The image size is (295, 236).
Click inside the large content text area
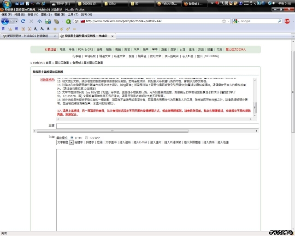click(157, 190)
